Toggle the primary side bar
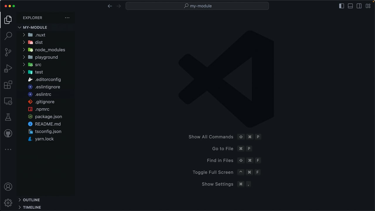 [x=341, y=6]
